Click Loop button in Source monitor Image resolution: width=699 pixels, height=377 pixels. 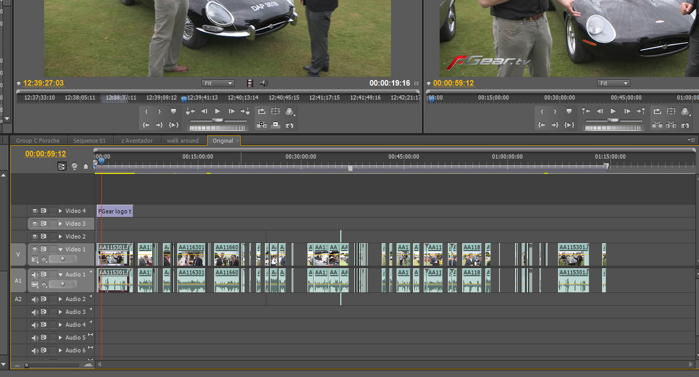point(262,111)
